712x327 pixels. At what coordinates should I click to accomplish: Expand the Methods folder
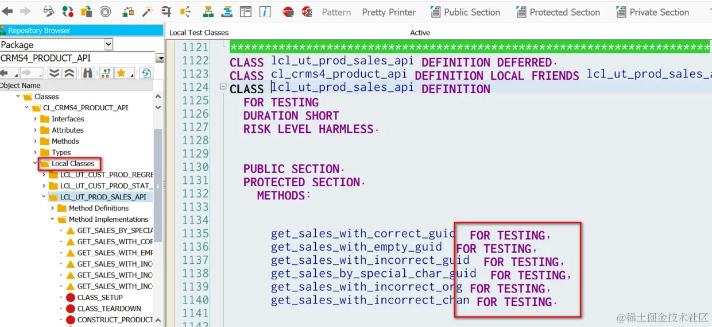[36, 141]
